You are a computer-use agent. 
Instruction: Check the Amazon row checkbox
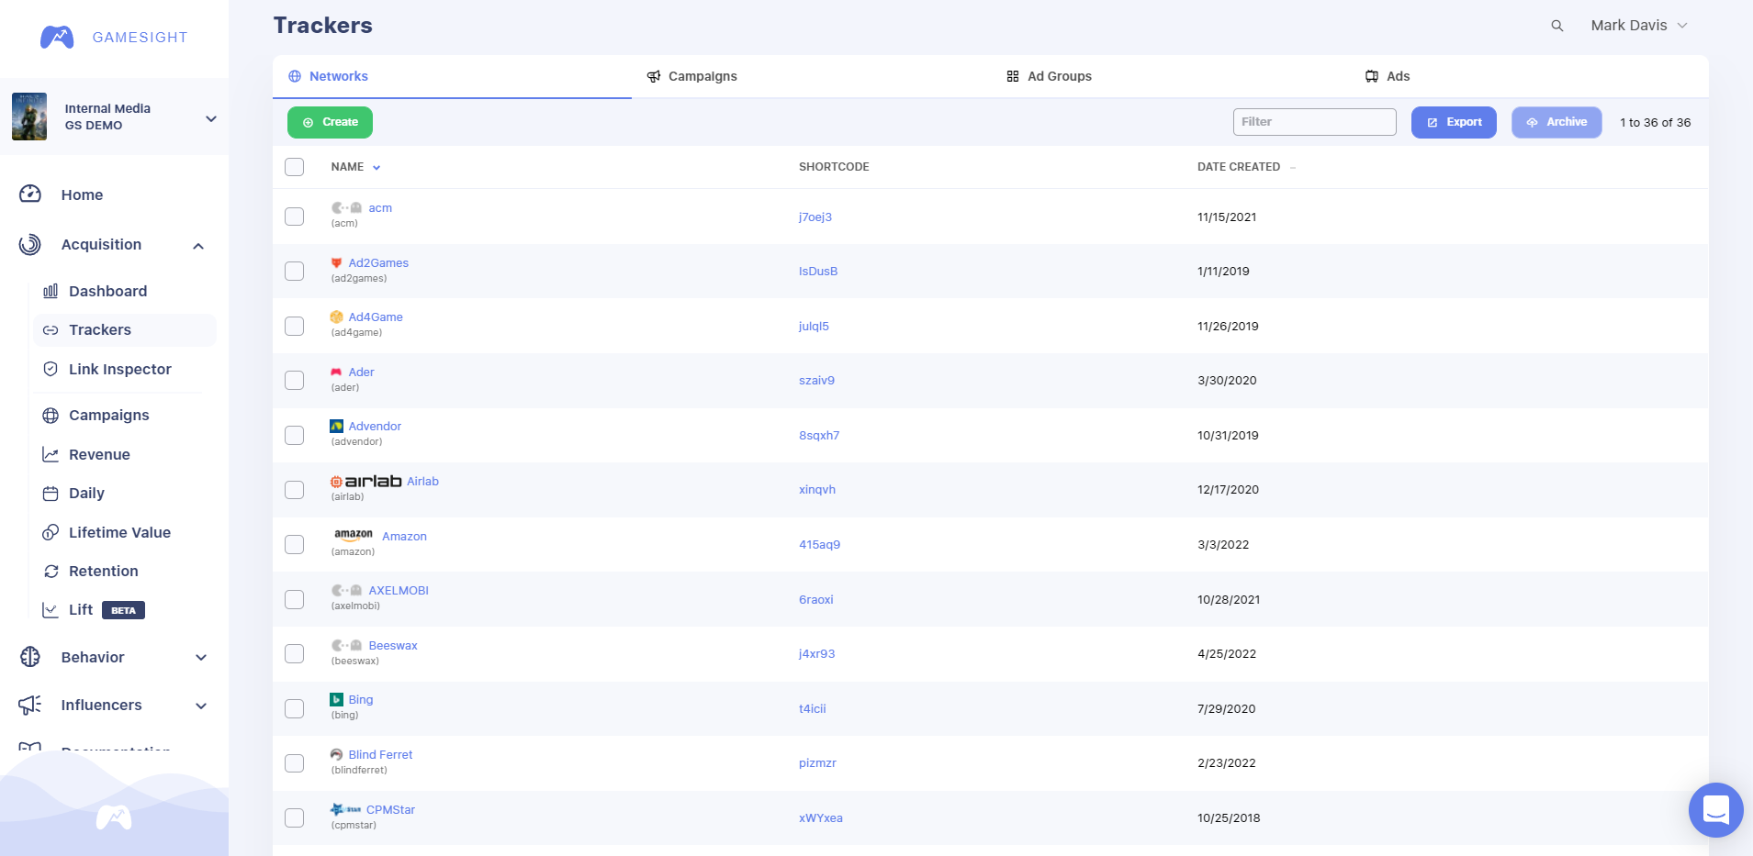click(x=294, y=544)
